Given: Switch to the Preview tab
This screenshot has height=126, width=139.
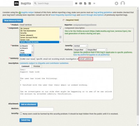Looking at the screenshot, I should (37, 66).
